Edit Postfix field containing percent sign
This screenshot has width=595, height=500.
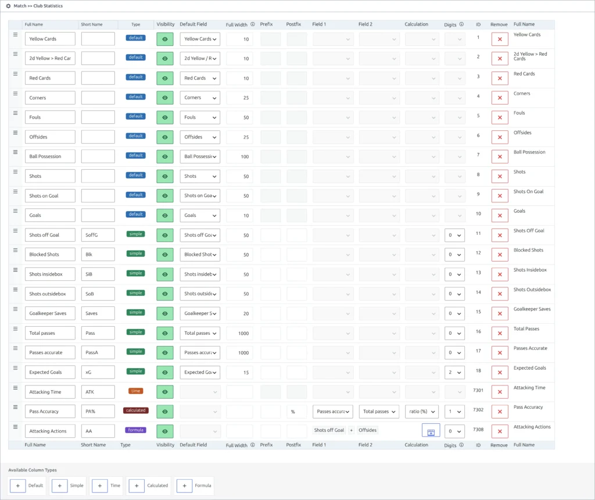click(297, 412)
